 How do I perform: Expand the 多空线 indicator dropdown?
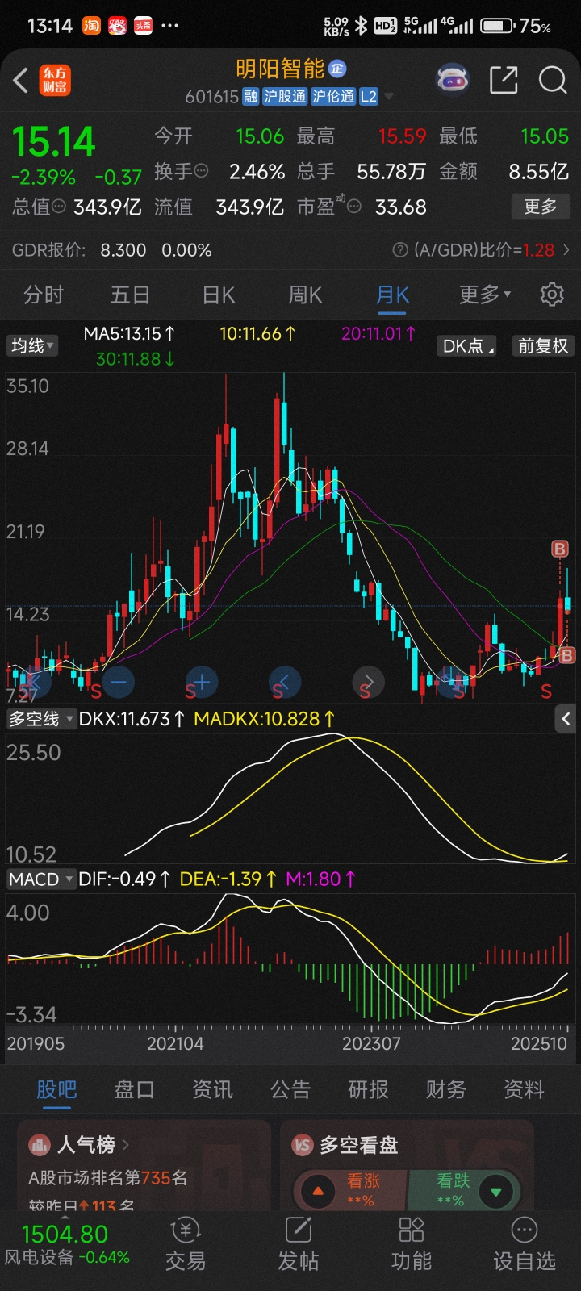click(x=41, y=719)
